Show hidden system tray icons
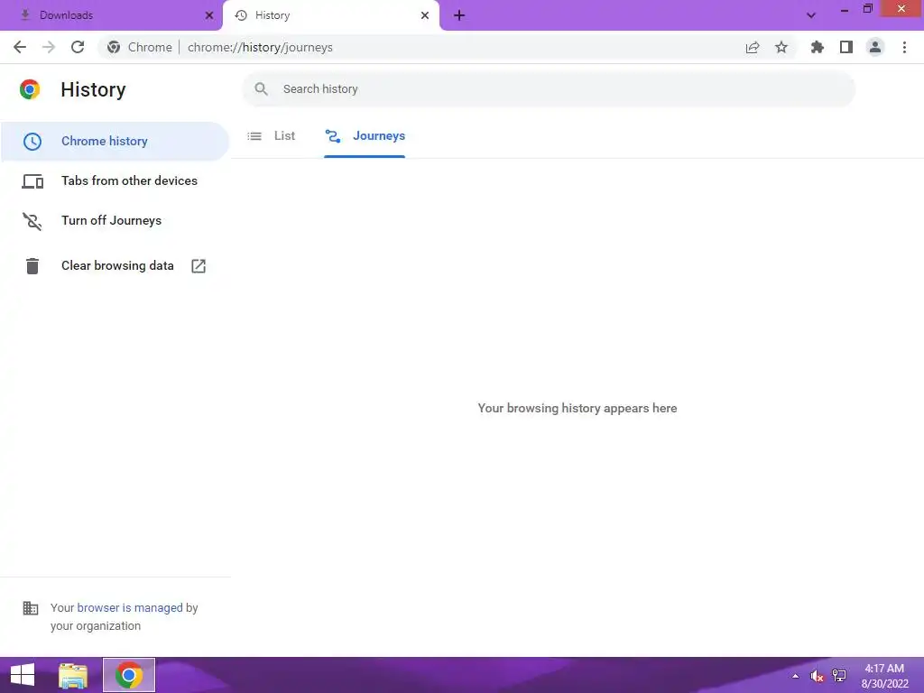 pos(796,676)
